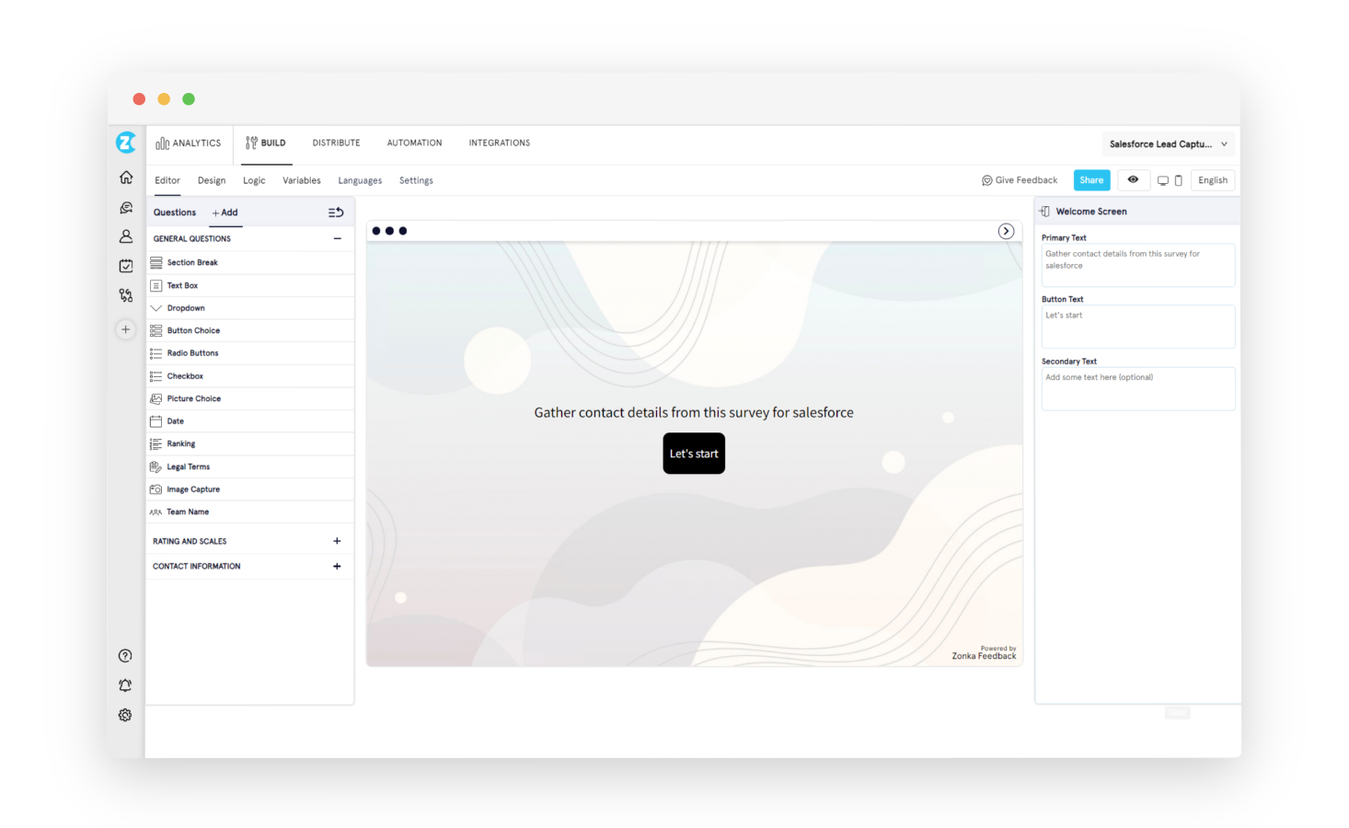Select the Contacts icon in the sidebar
This screenshot has height=828, width=1349.
point(125,236)
